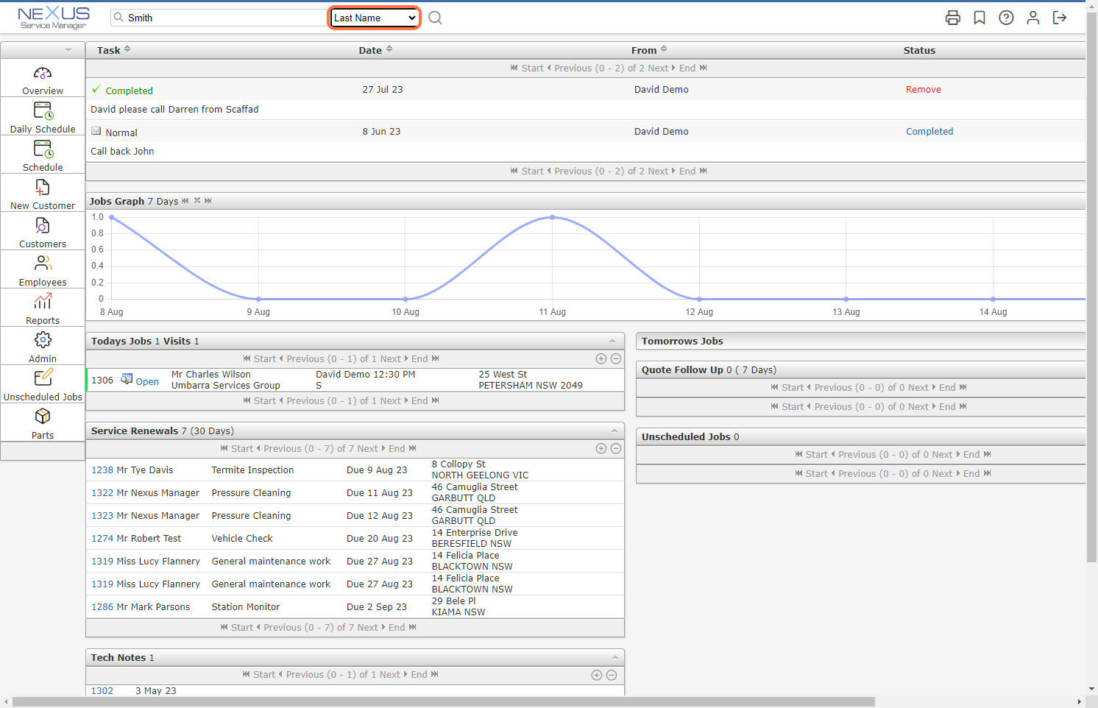Open Employees in the sidebar
The image size is (1098, 708).
(x=43, y=272)
